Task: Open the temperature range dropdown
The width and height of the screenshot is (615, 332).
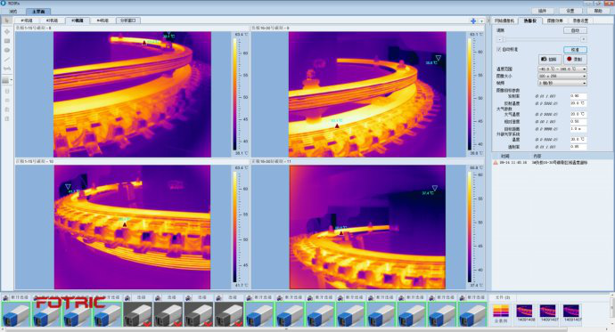Action: click(562, 69)
